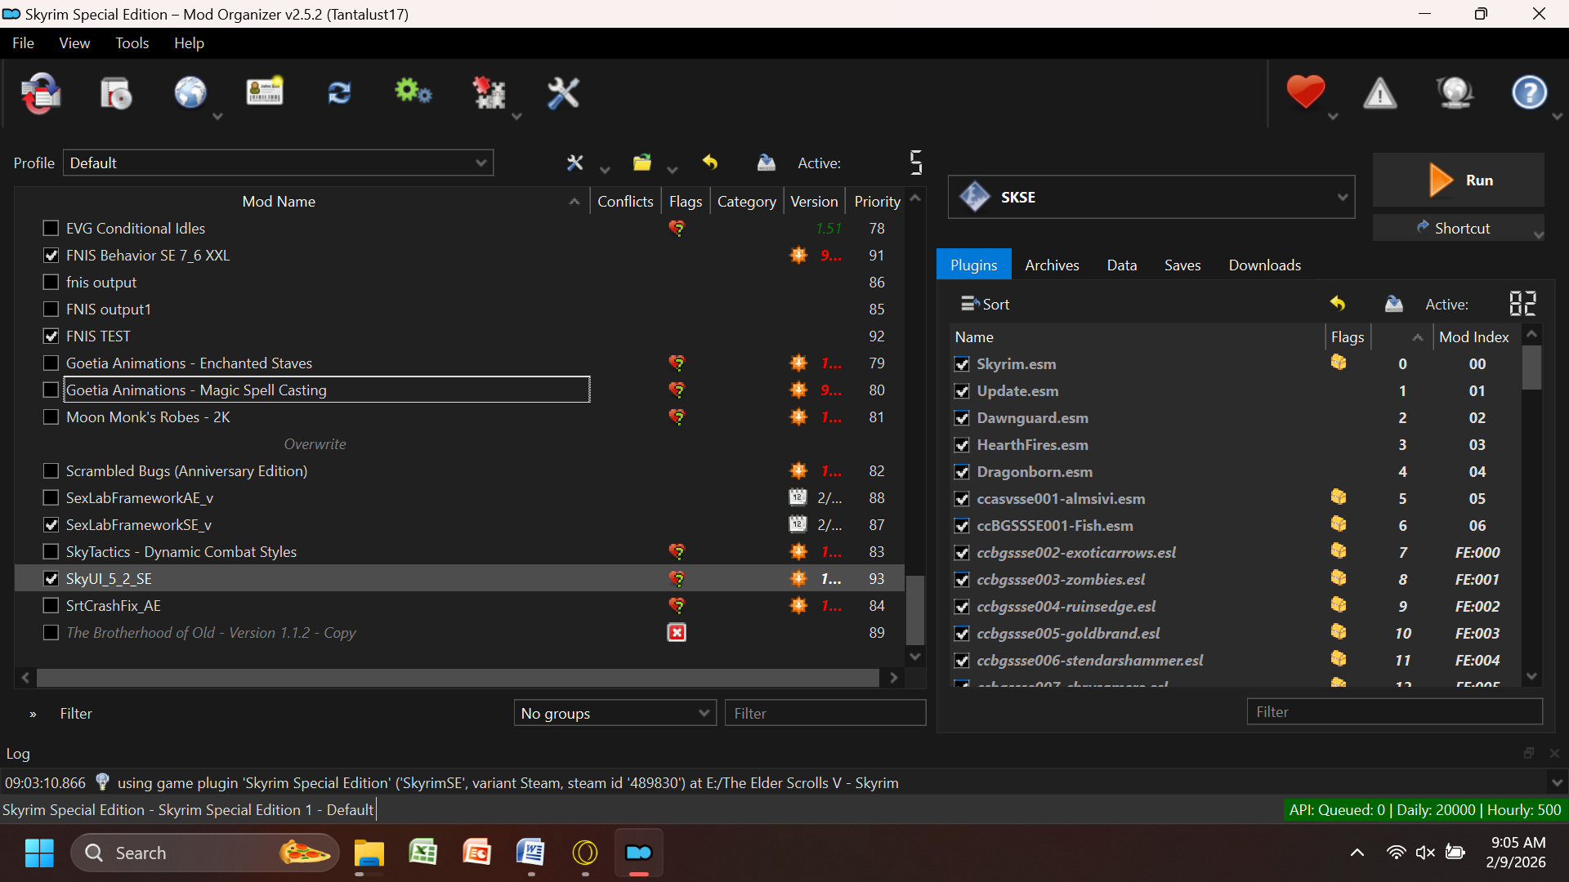Click conflict flag icon for SkyUI_5_2_SE
1569x882 pixels.
coord(677,579)
